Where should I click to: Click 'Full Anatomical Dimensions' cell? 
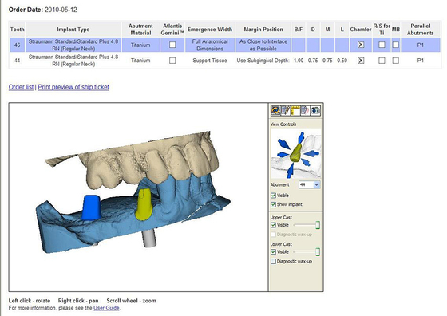point(210,45)
